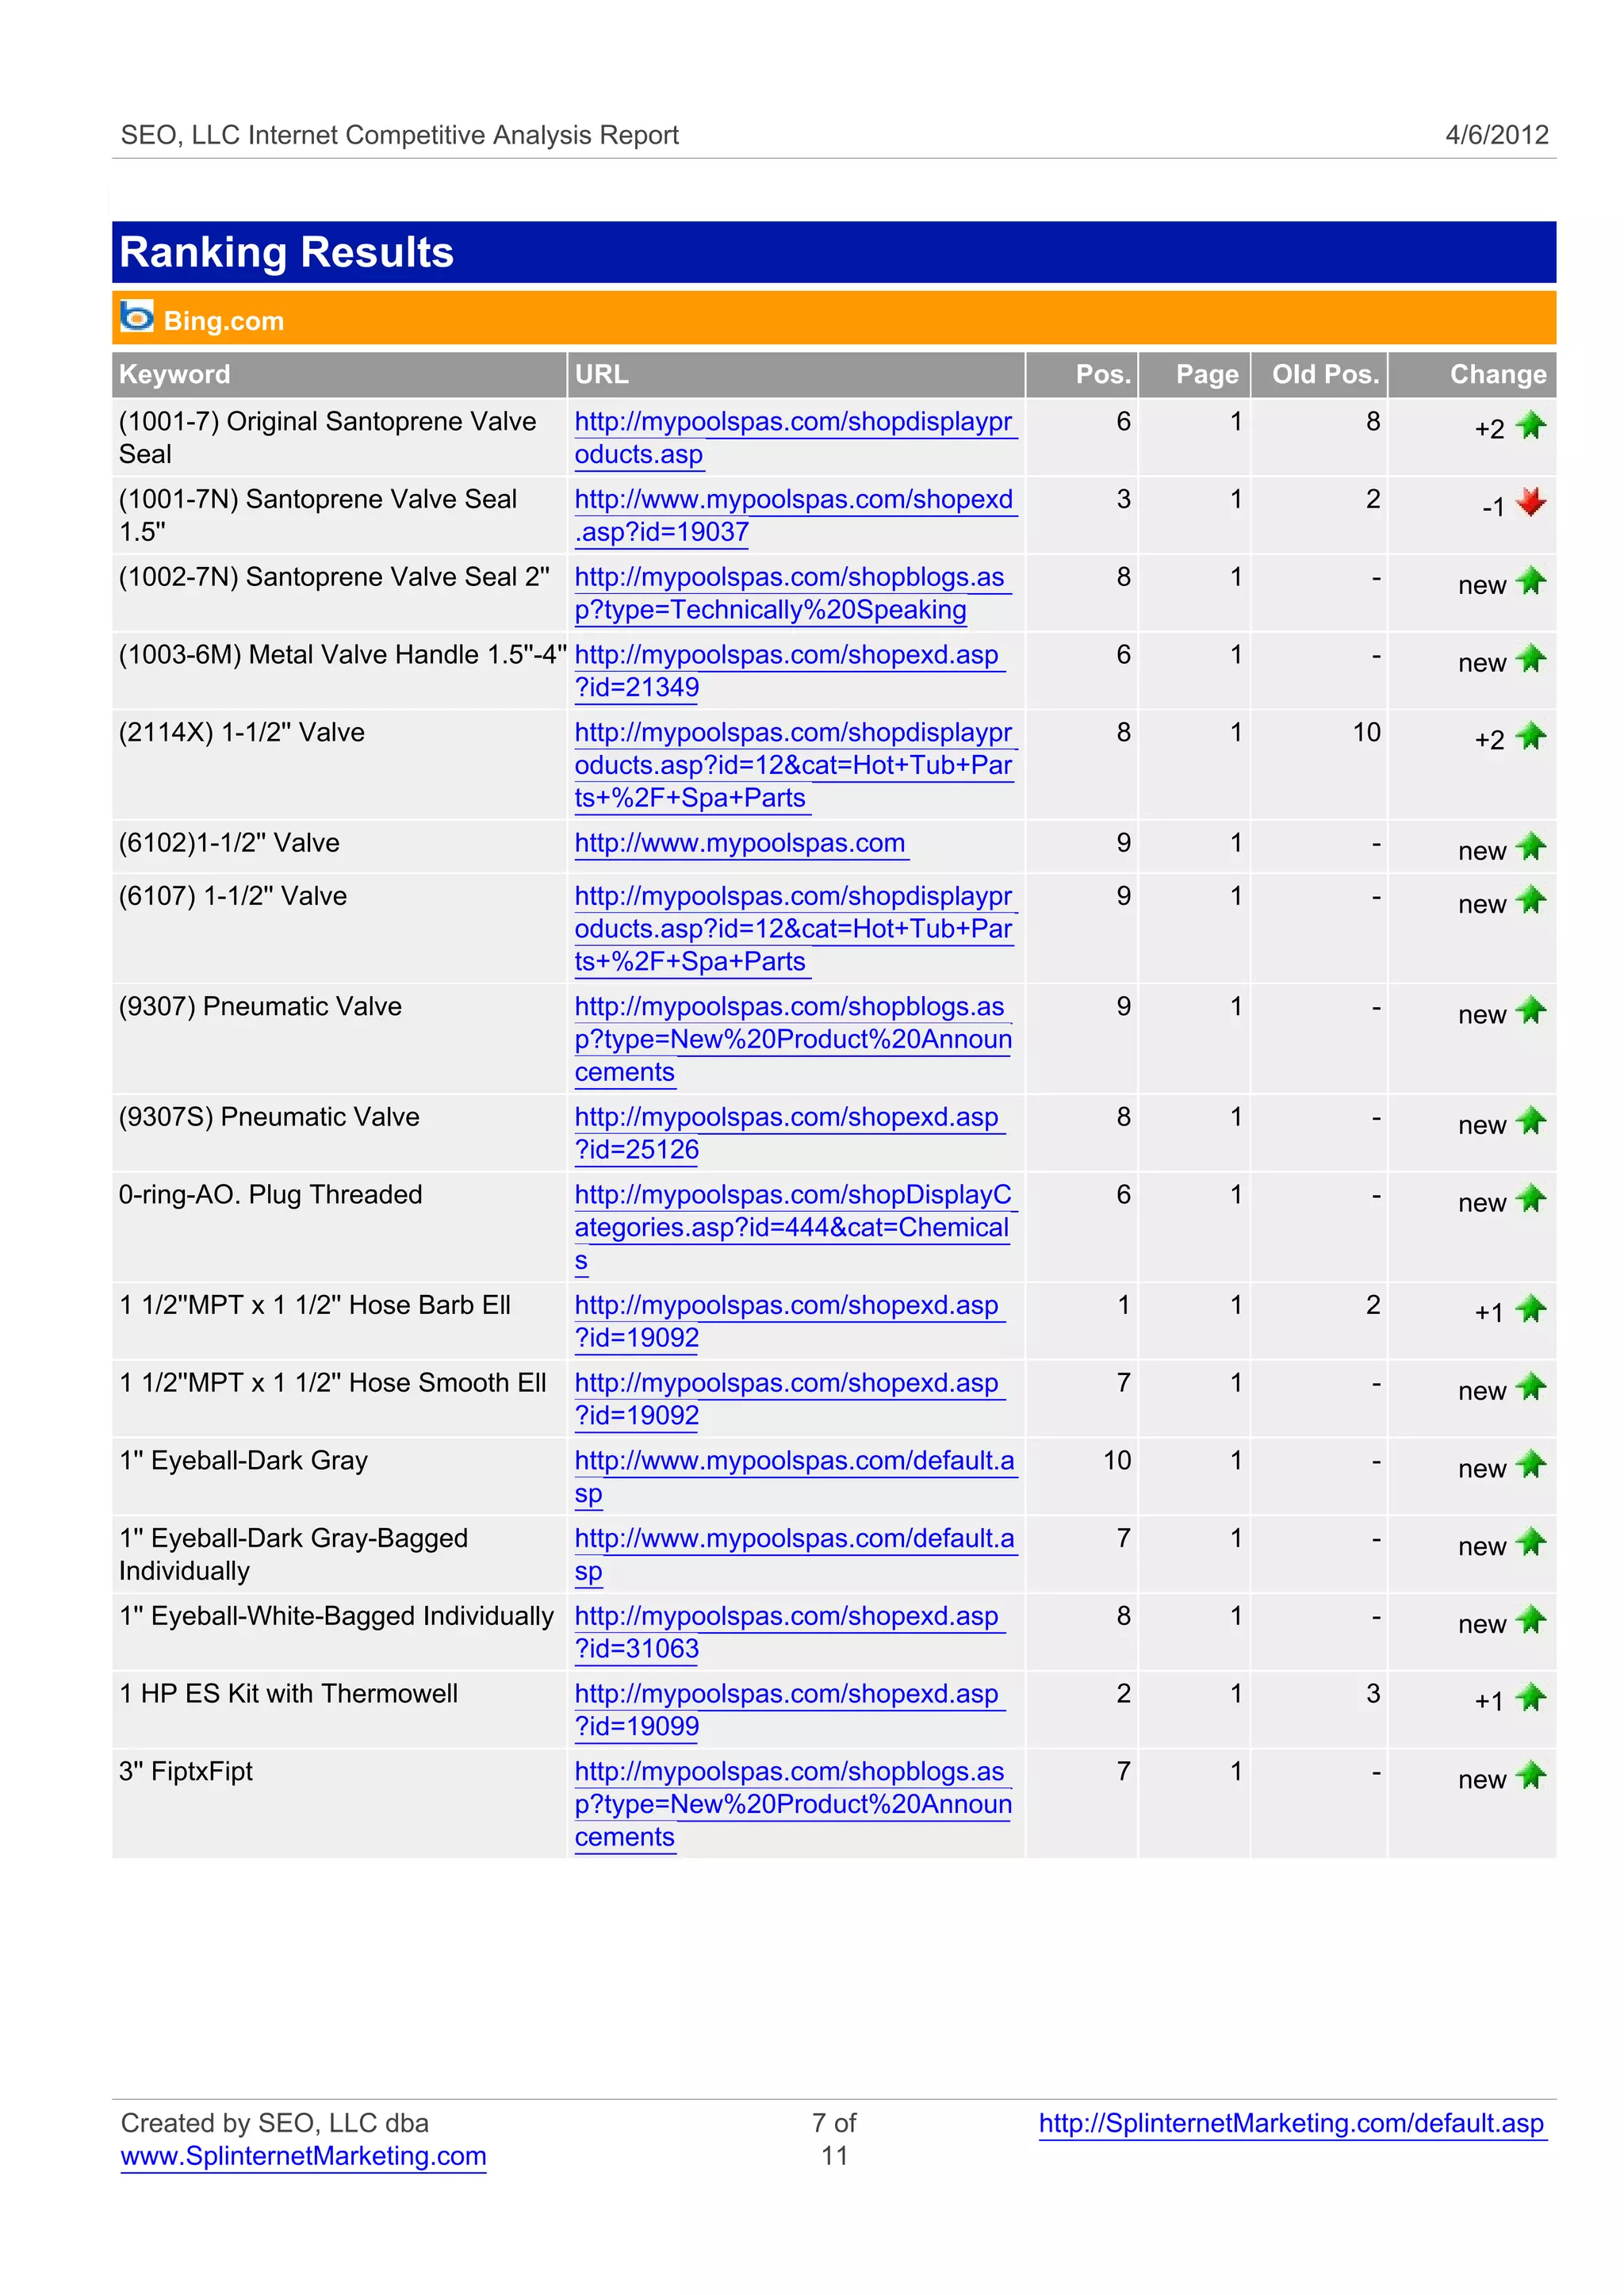This screenshot has height=2295, width=1624.
Task: Click green arrow for 1" Eyeball-Dark Gray row
Action: [1530, 1465]
